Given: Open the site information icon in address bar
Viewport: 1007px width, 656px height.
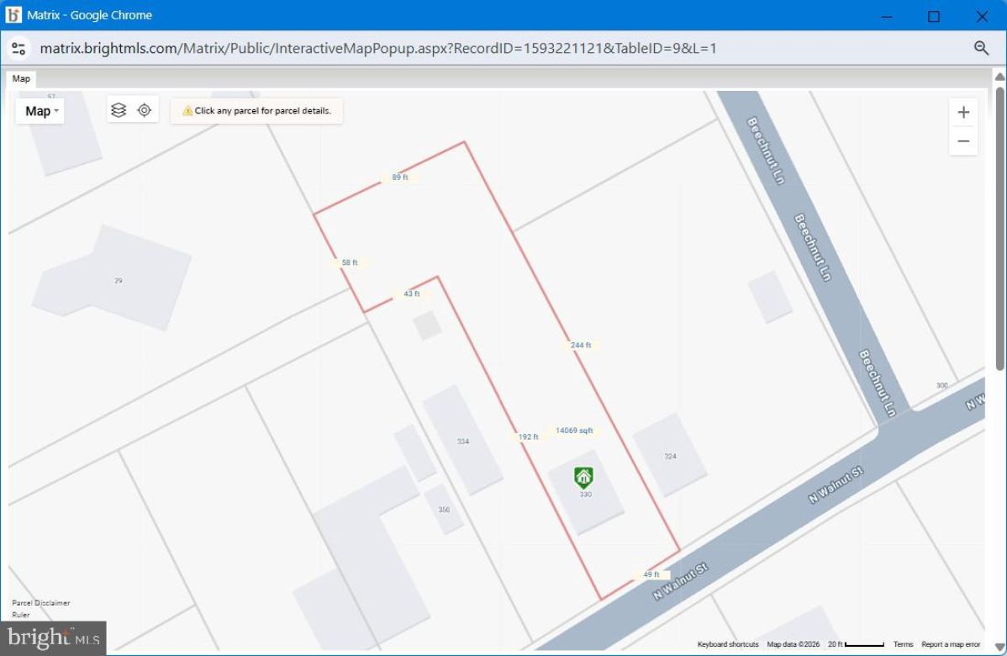Looking at the screenshot, I should [18, 48].
